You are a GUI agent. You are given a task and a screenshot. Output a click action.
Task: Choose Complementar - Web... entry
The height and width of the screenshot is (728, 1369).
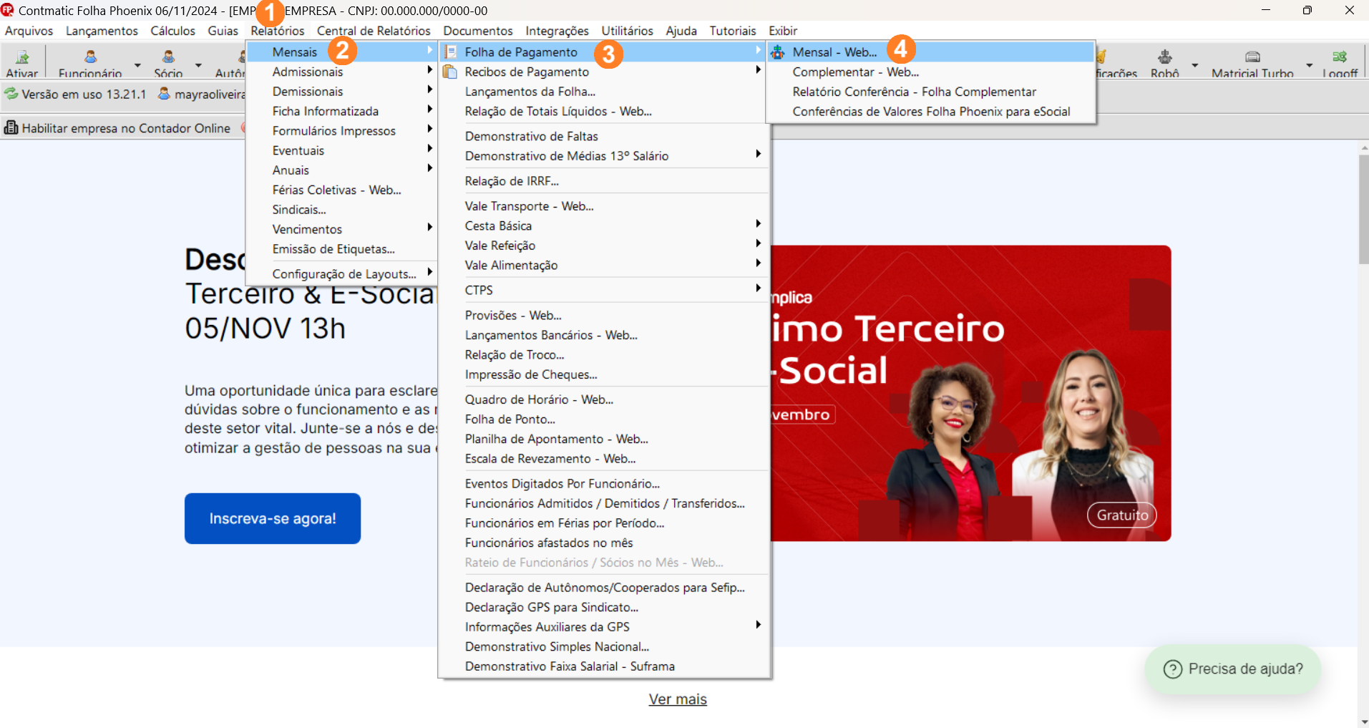click(x=930, y=72)
